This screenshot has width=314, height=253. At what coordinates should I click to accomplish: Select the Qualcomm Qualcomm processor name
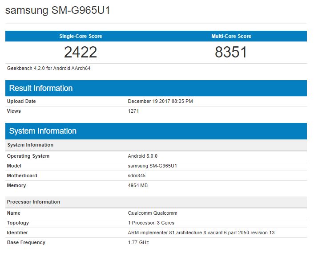(x=153, y=213)
